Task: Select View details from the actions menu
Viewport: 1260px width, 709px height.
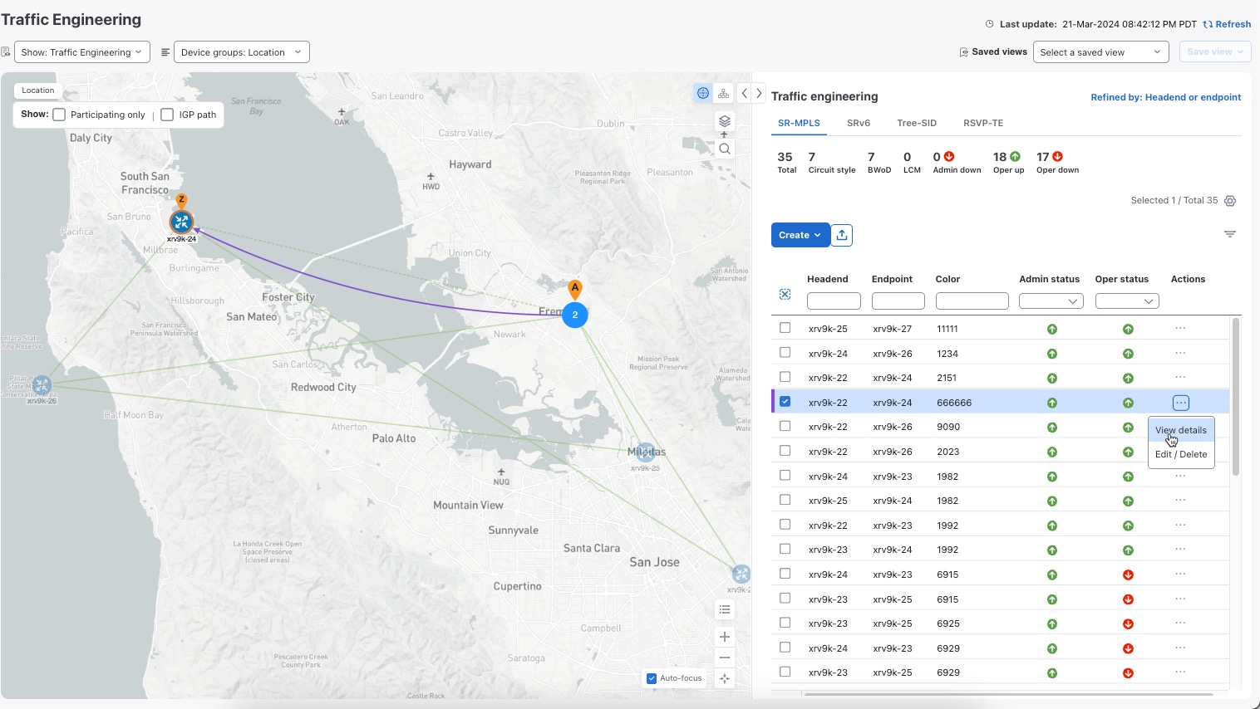Action: (1181, 430)
